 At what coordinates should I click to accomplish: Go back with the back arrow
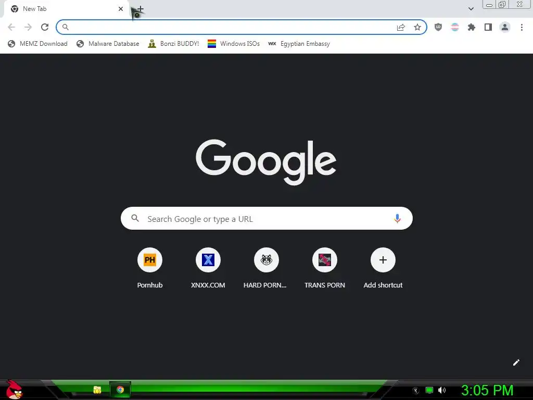[x=11, y=27]
